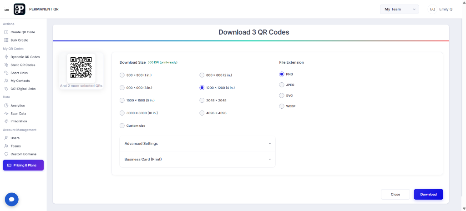Click the Static QR Codes icon
This screenshot has width=466, height=211.
[x=6, y=65]
